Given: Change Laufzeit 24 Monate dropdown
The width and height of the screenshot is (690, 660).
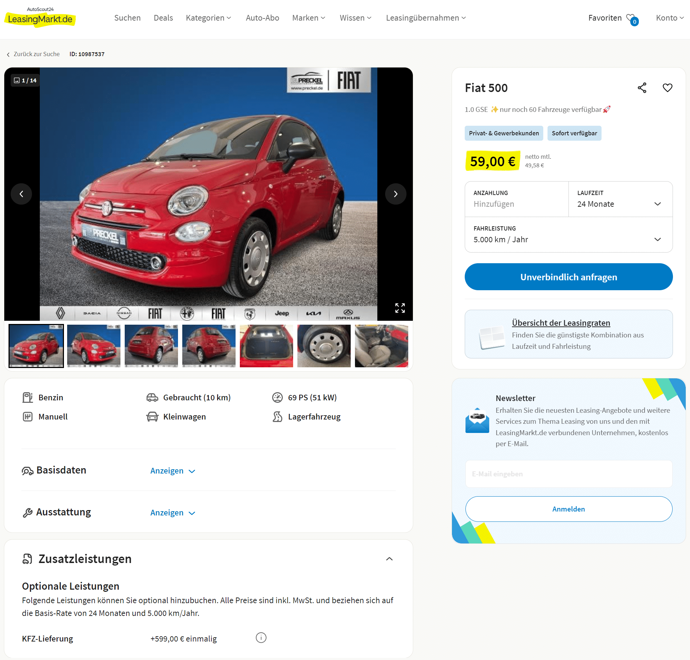Looking at the screenshot, I should pos(620,199).
